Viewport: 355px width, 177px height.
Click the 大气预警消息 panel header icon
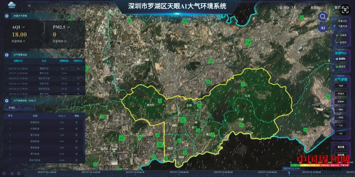pyautogui.click(x=7, y=55)
